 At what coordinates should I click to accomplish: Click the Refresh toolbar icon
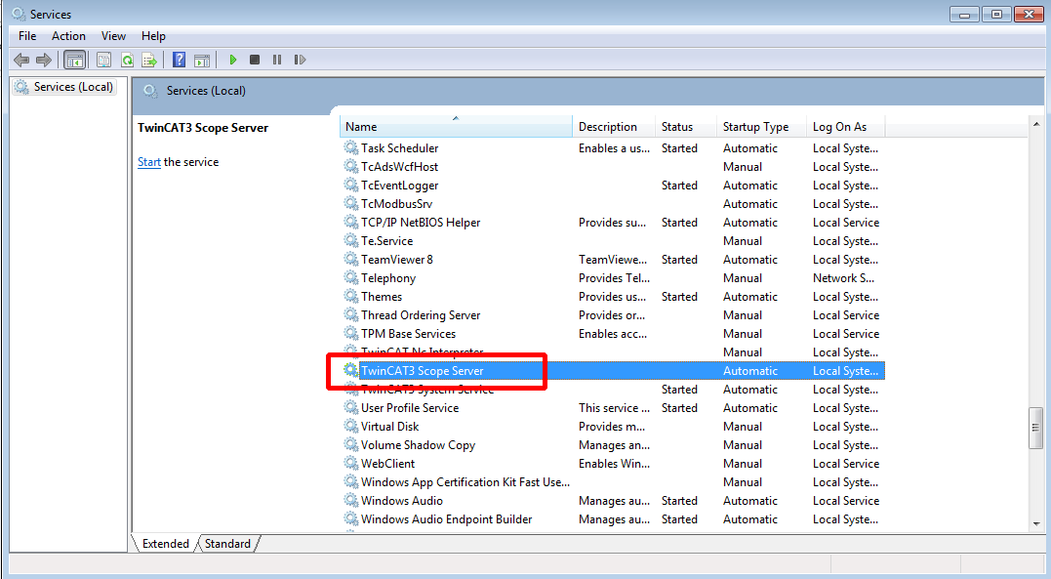pos(127,60)
